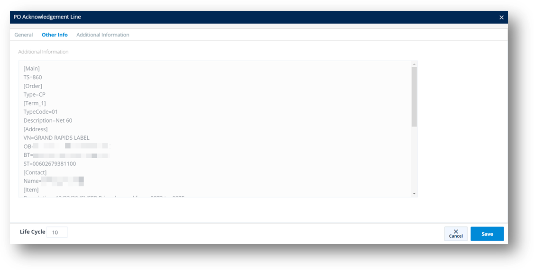Click the vertical scrollbar thumb
This screenshot has width=534, height=270.
click(414, 97)
